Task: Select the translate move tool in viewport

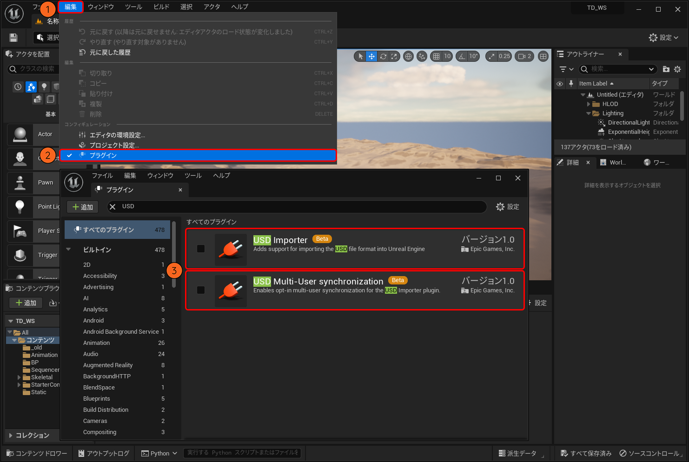Action: [x=371, y=56]
